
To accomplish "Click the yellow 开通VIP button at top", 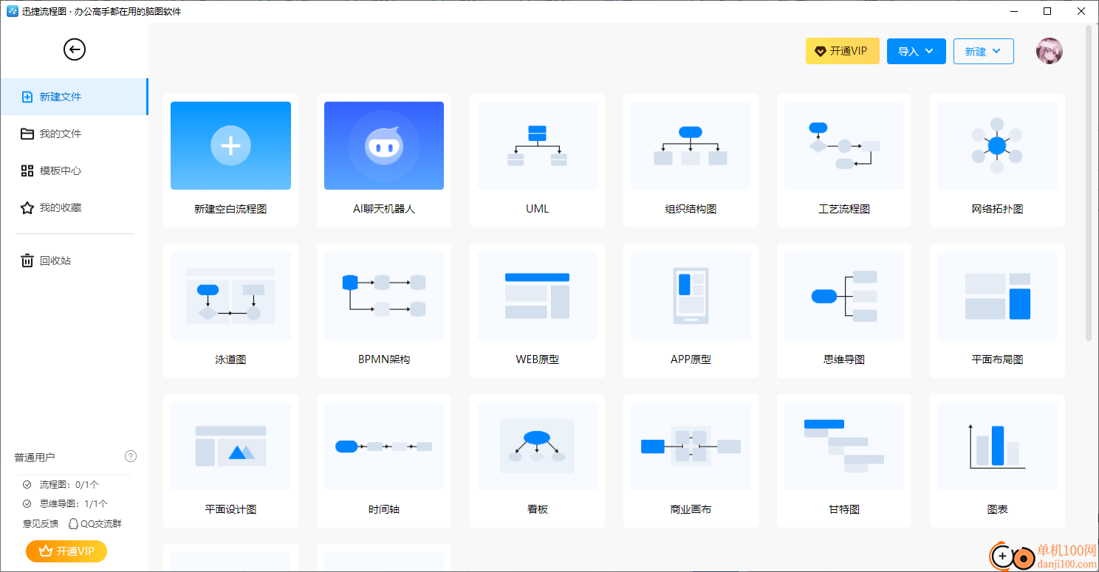I will tap(842, 51).
